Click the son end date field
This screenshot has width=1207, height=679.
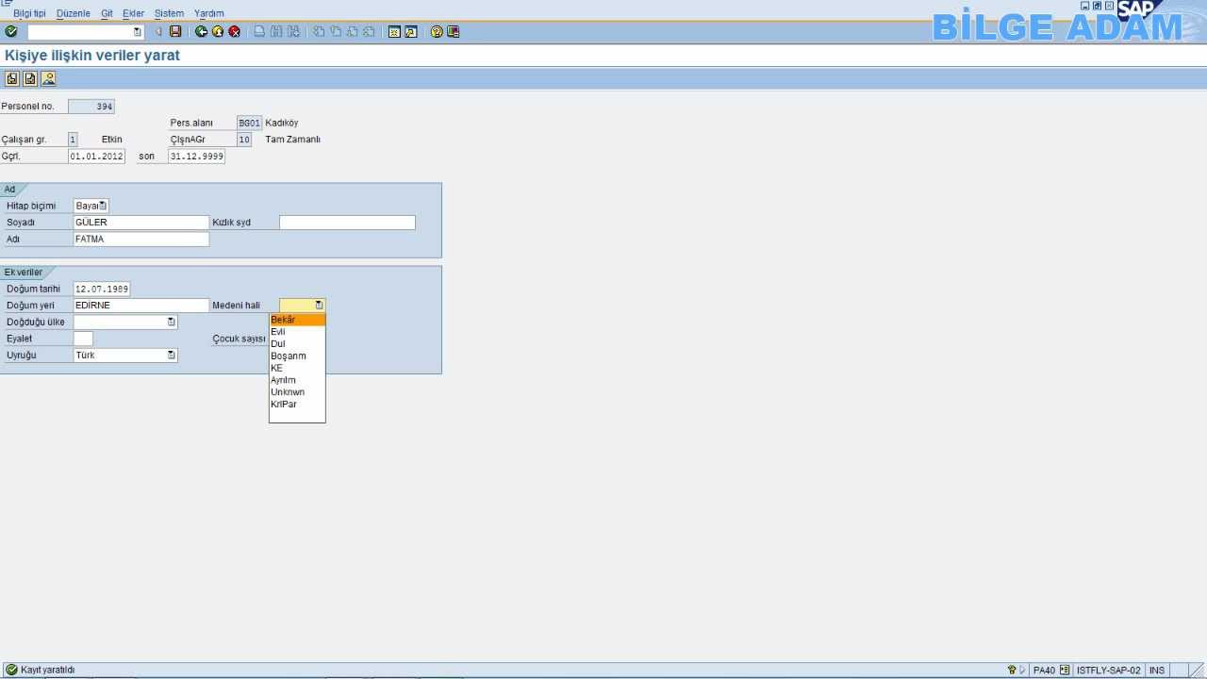pos(196,157)
